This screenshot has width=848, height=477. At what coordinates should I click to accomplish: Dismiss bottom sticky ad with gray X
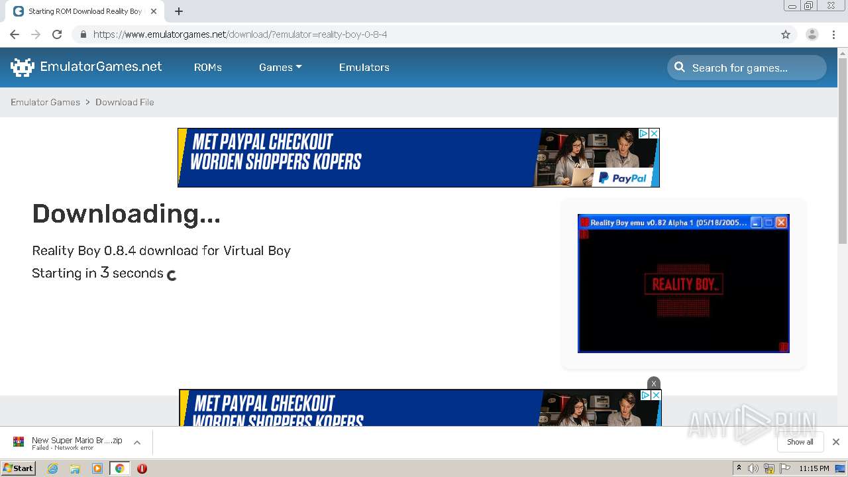click(654, 384)
